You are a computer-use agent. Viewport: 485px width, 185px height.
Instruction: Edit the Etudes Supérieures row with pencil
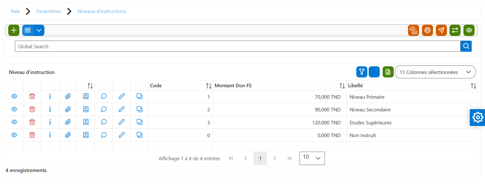(x=121, y=122)
